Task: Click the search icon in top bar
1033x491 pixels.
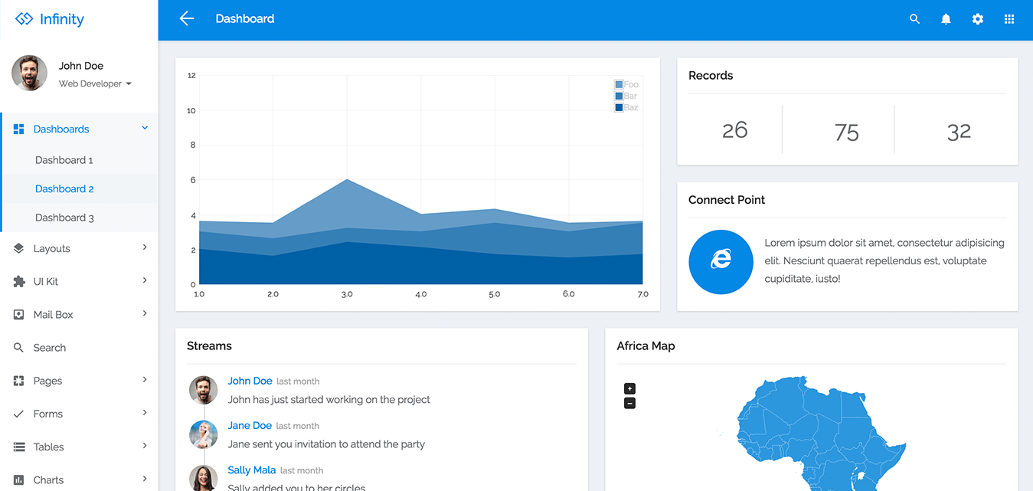Action: pyautogui.click(x=914, y=19)
